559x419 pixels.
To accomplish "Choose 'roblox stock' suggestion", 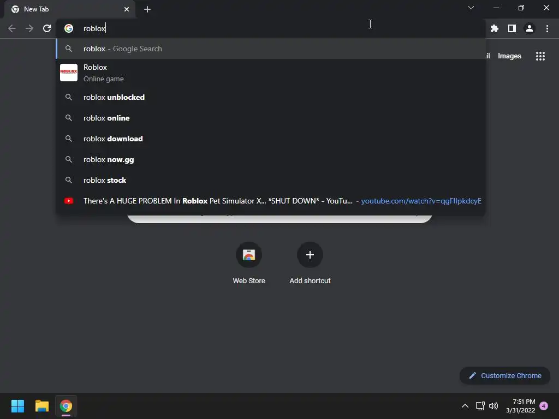I will (271, 180).
